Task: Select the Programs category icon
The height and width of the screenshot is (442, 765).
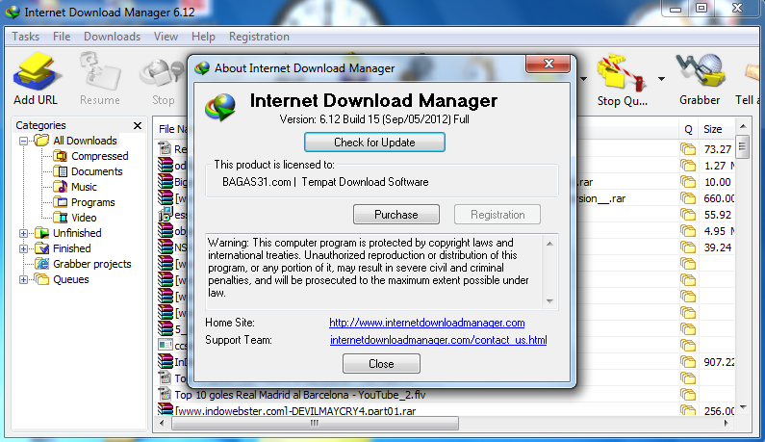Action: (x=61, y=202)
